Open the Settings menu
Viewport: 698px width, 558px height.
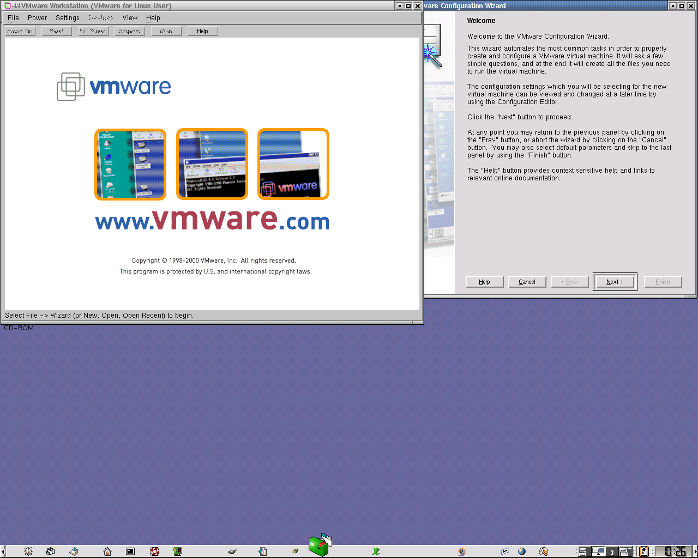click(x=68, y=18)
